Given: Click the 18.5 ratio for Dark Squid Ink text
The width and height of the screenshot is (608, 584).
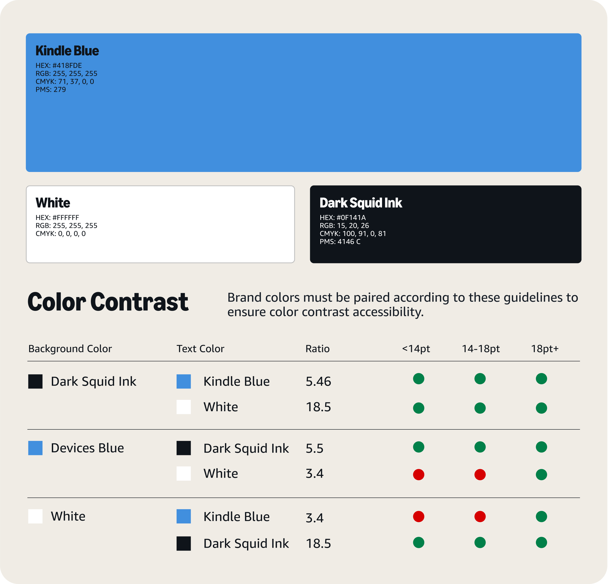Looking at the screenshot, I should tap(319, 543).
